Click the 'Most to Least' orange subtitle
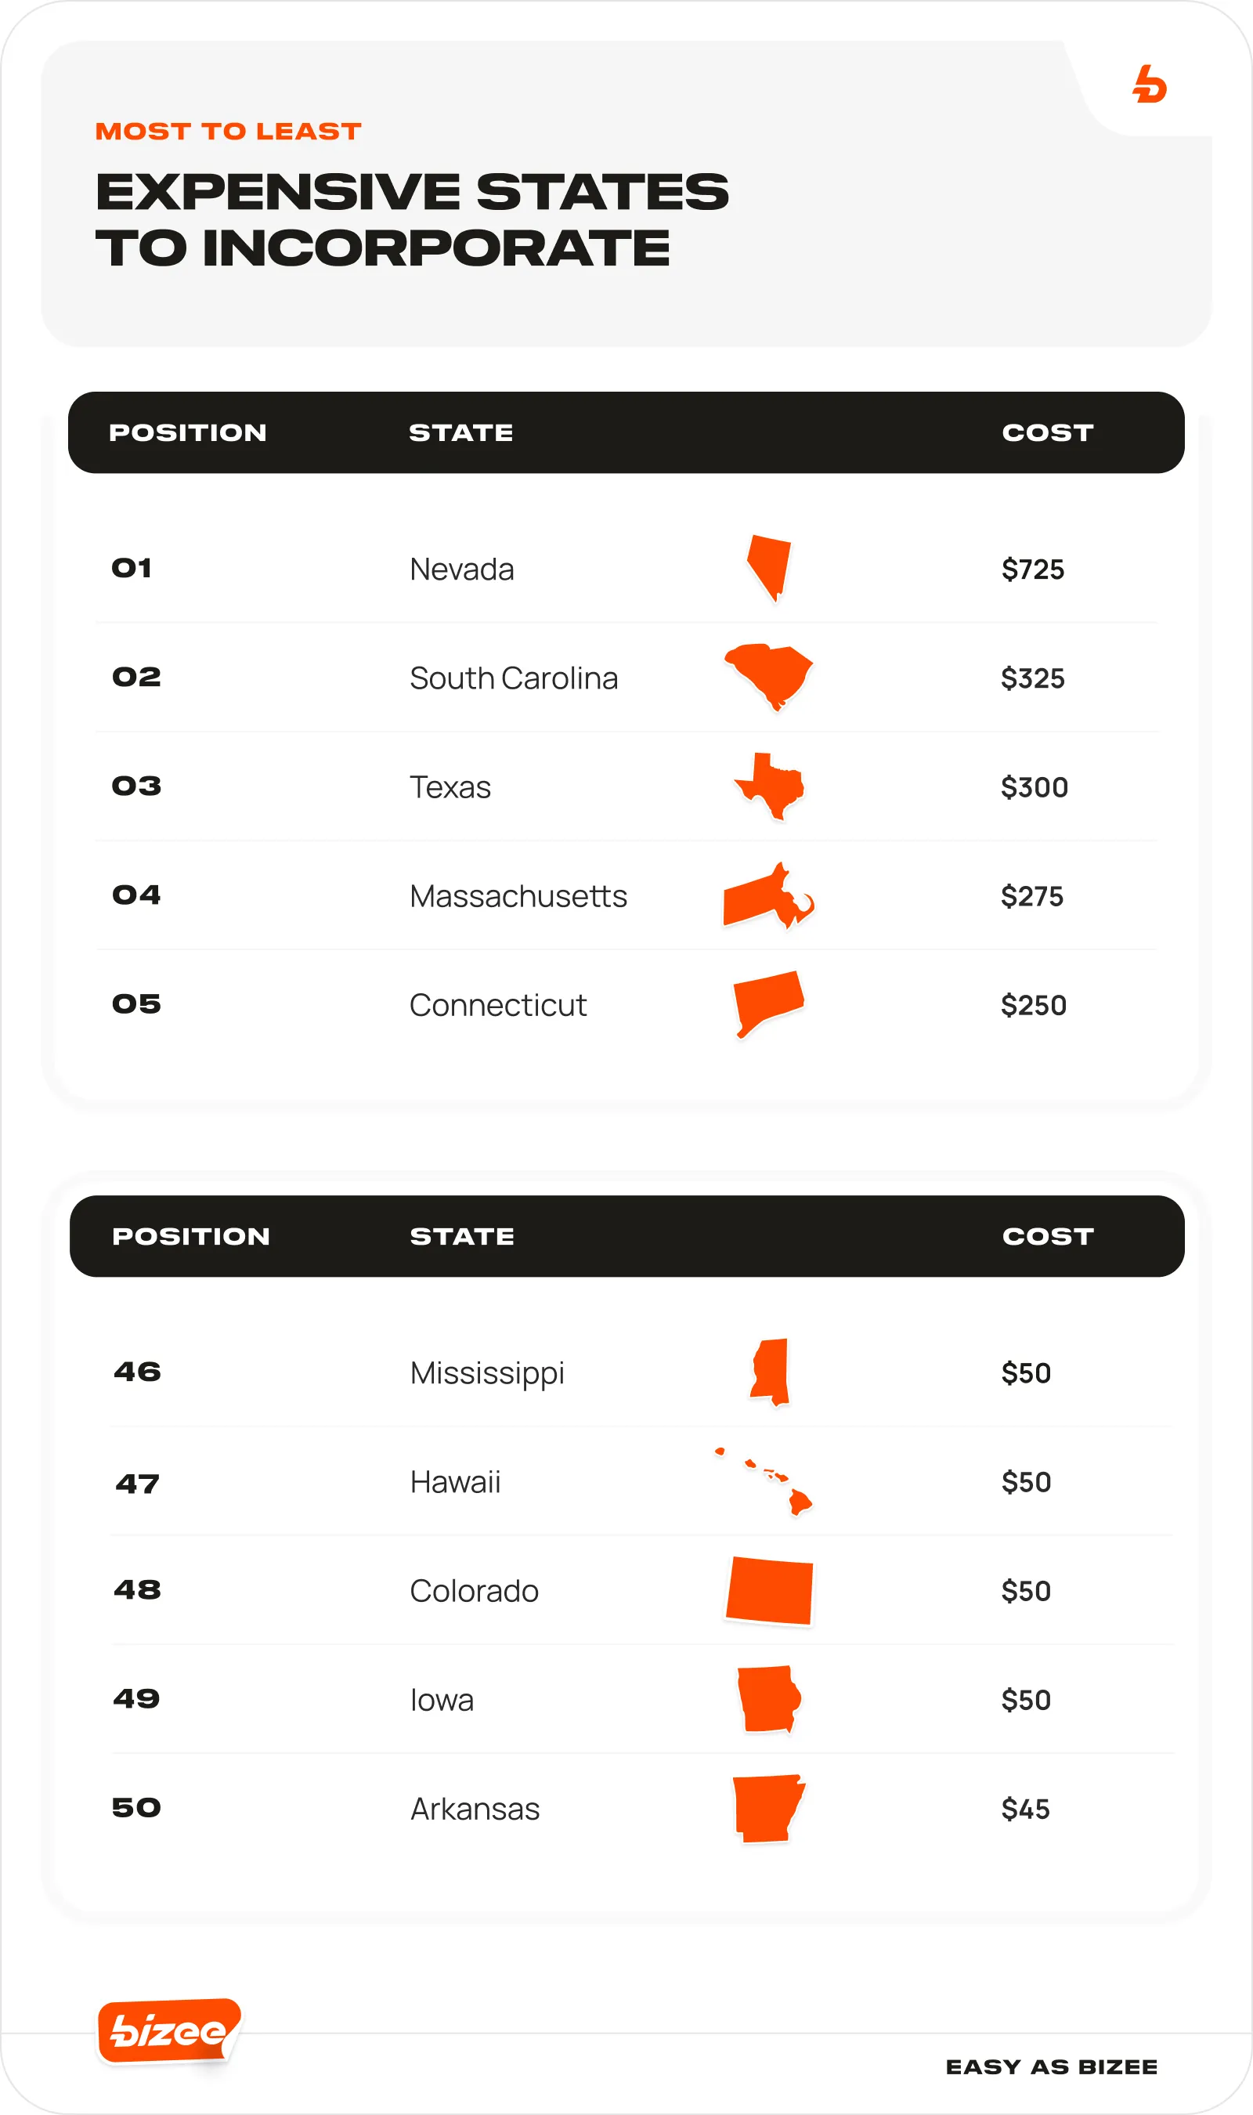 228,131
